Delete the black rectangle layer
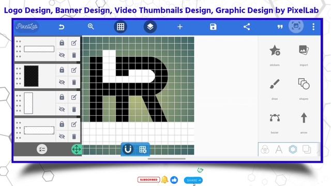331x186 pixels. tap(74, 82)
